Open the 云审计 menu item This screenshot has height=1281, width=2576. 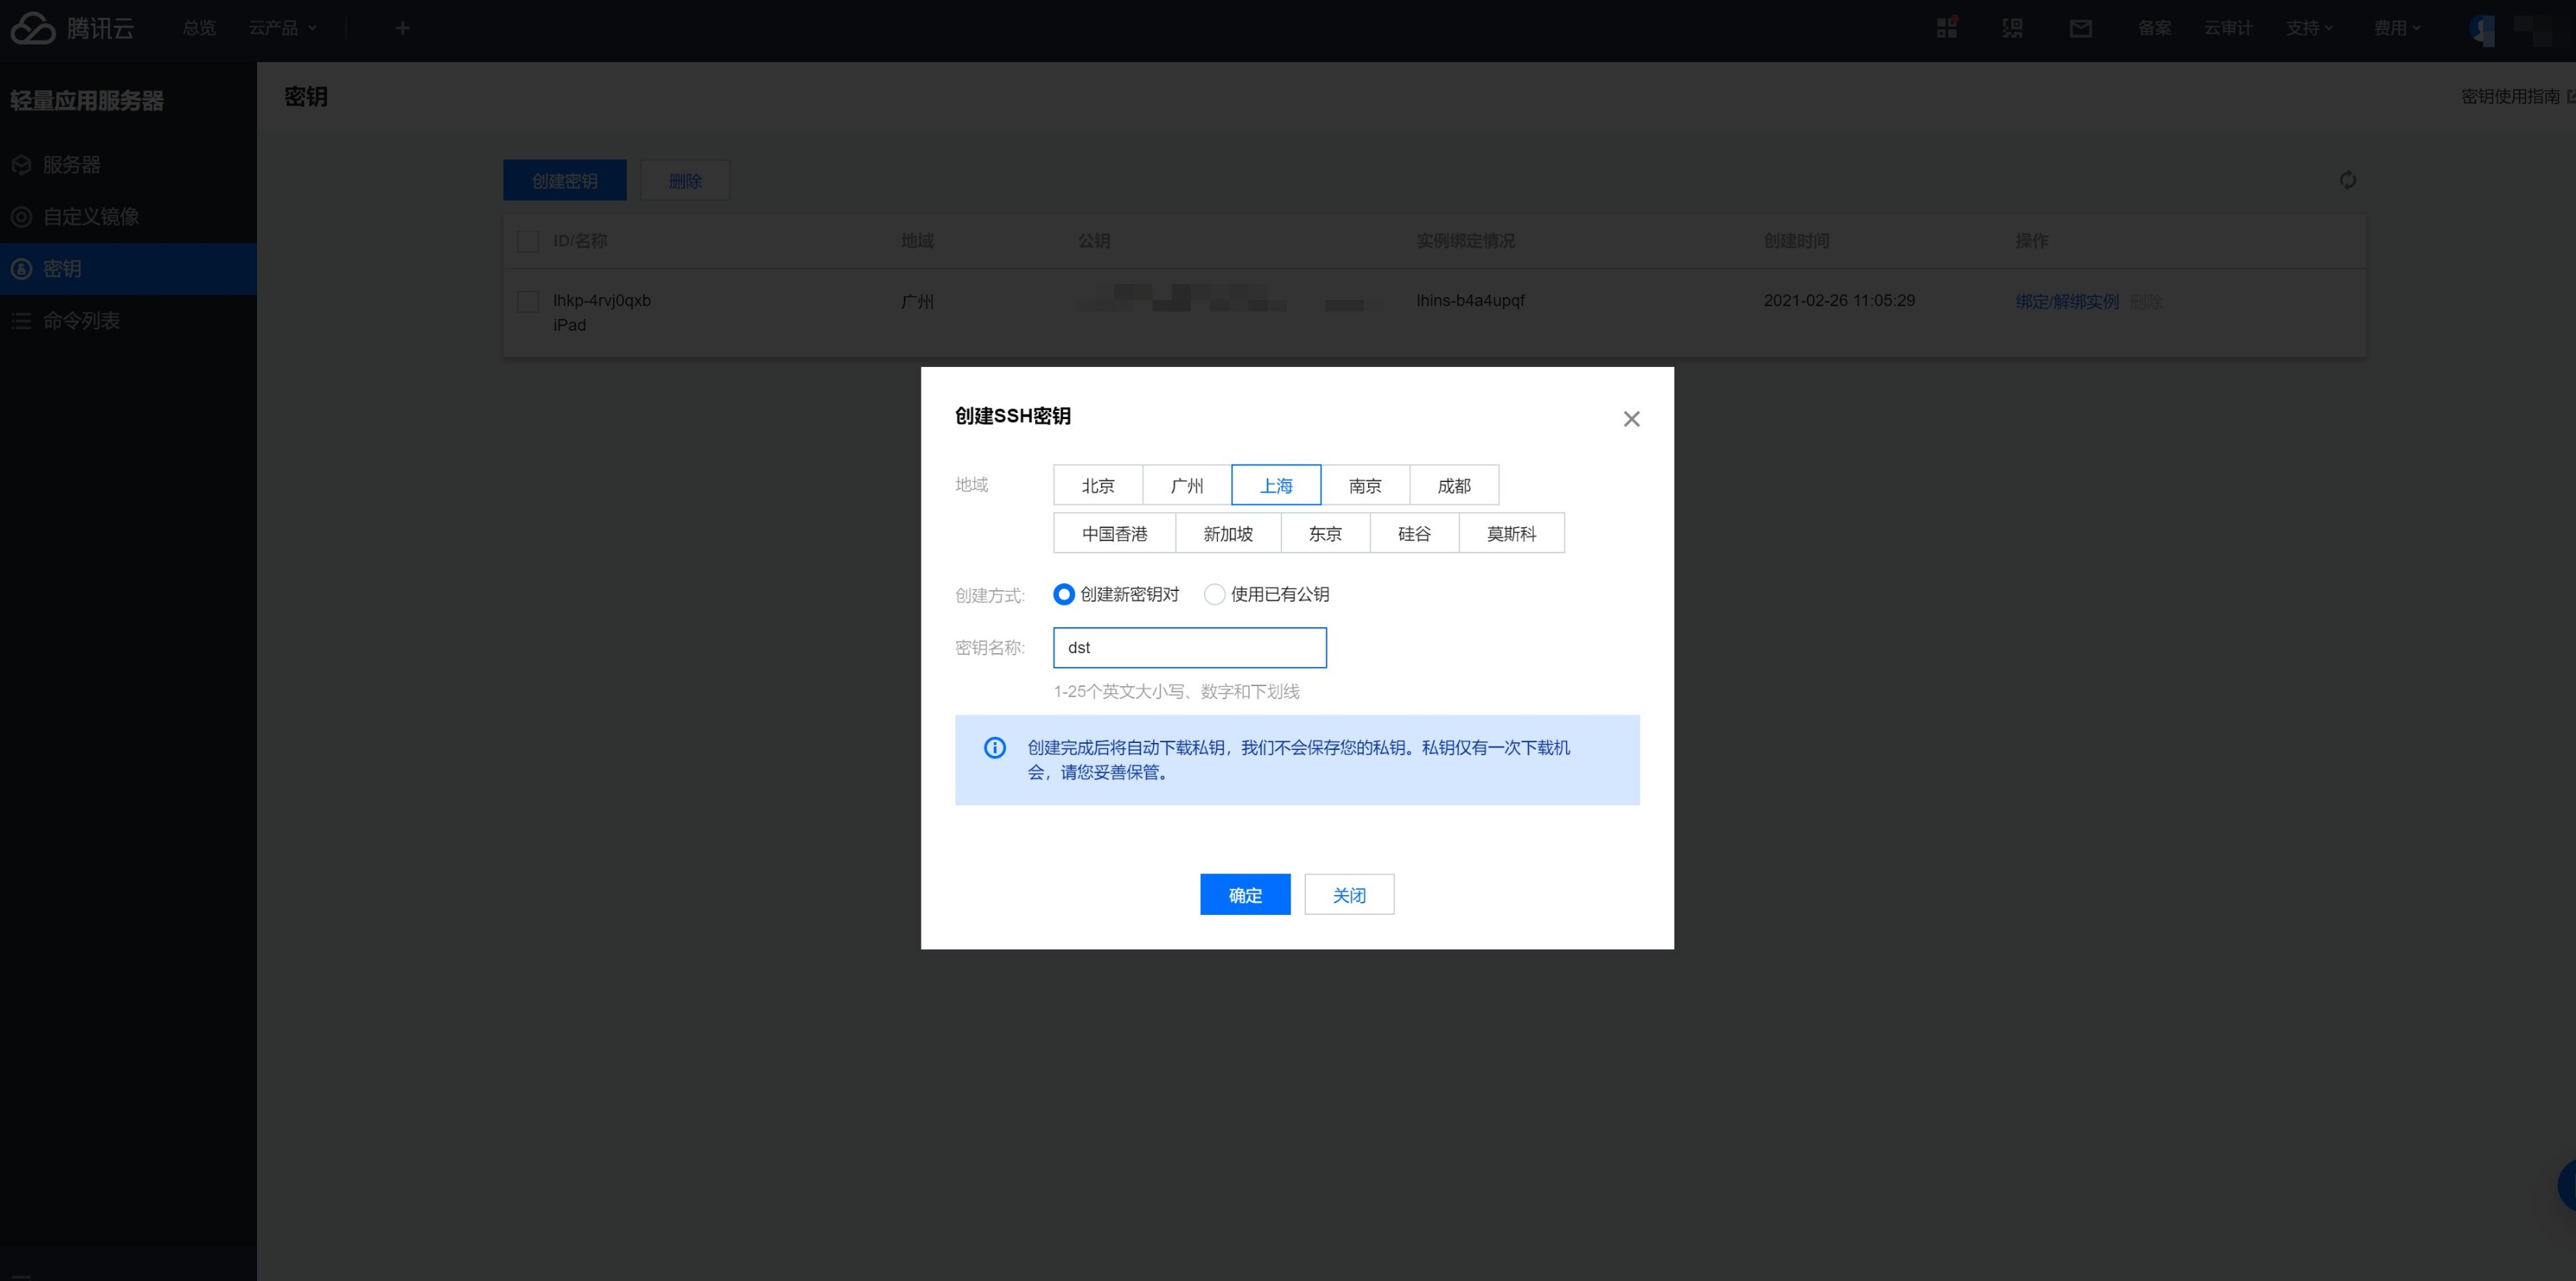(x=2228, y=28)
